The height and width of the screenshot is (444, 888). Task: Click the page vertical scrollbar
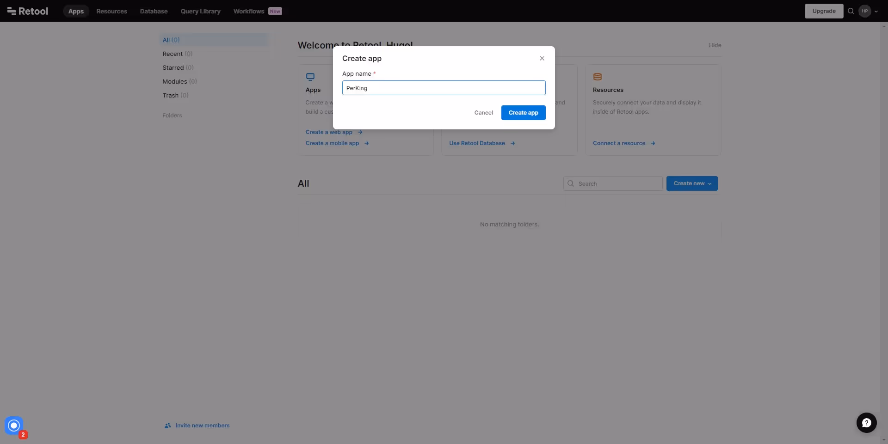[884, 233]
